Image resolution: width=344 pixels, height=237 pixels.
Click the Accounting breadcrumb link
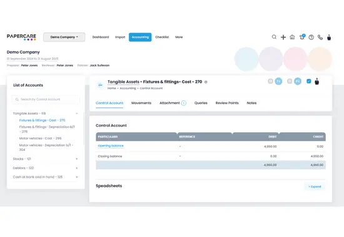[128, 88]
